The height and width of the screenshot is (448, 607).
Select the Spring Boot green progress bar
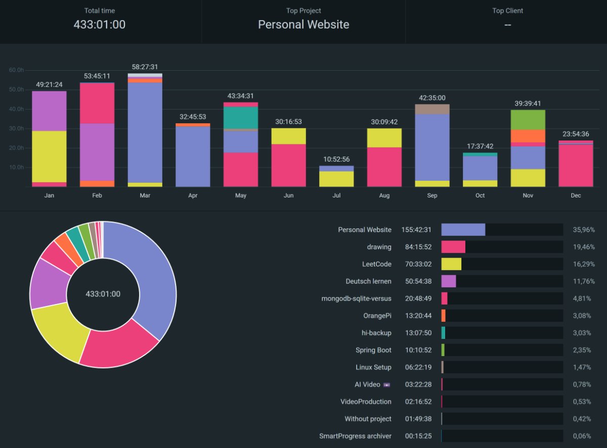[x=443, y=351]
